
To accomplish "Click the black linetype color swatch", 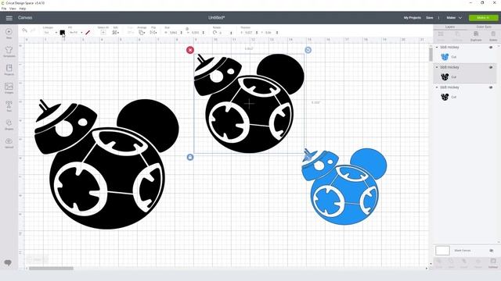I will pyautogui.click(x=63, y=33).
